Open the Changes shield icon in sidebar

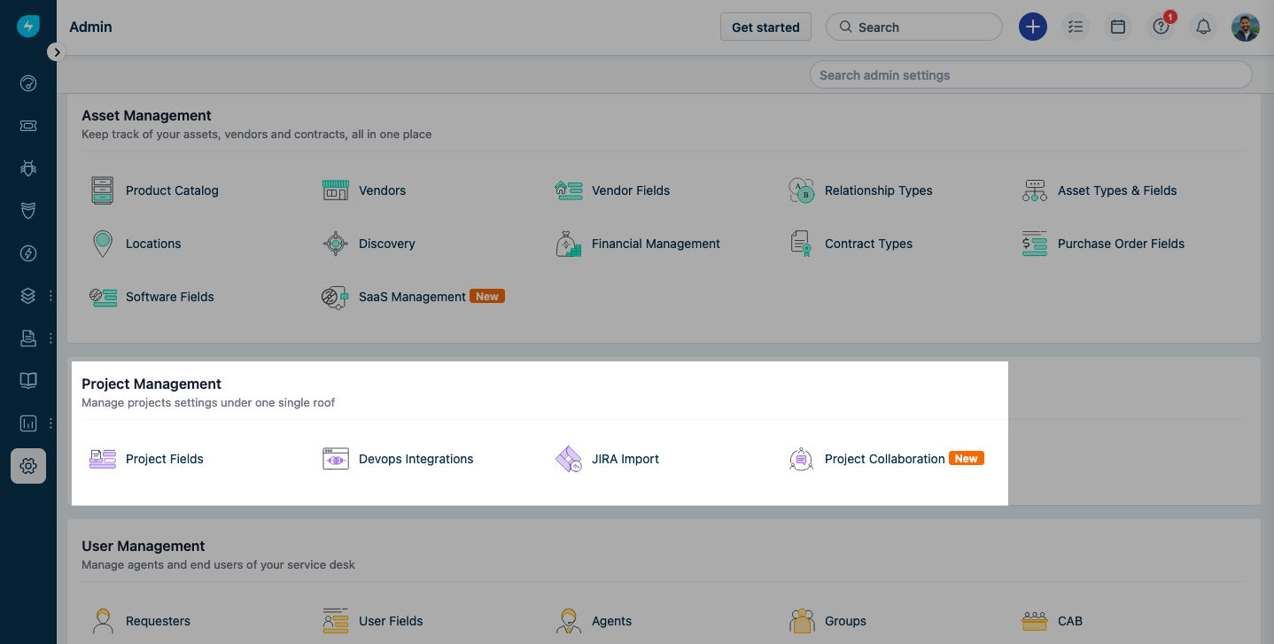27,210
